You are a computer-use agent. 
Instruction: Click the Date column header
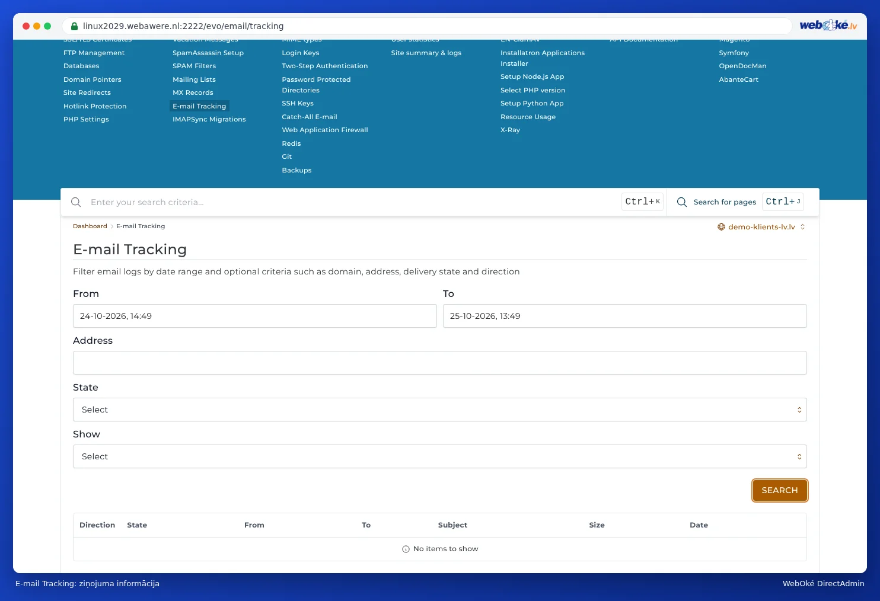click(699, 525)
